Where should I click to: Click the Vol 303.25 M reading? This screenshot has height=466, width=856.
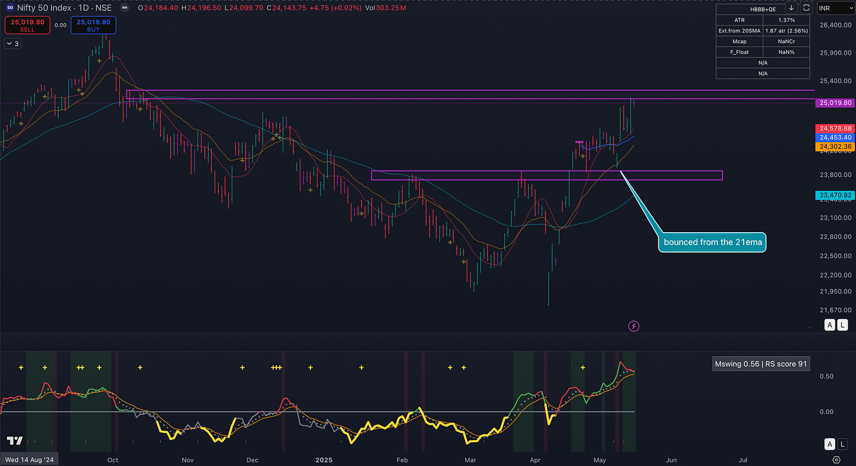pyautogui.click(x=386, y=8)
